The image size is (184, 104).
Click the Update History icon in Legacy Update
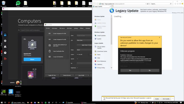[x=96, y=23]
